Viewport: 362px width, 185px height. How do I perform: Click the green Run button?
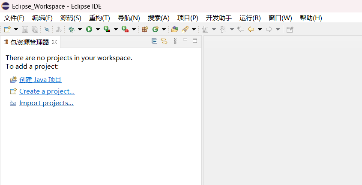[x=89, y=29]
